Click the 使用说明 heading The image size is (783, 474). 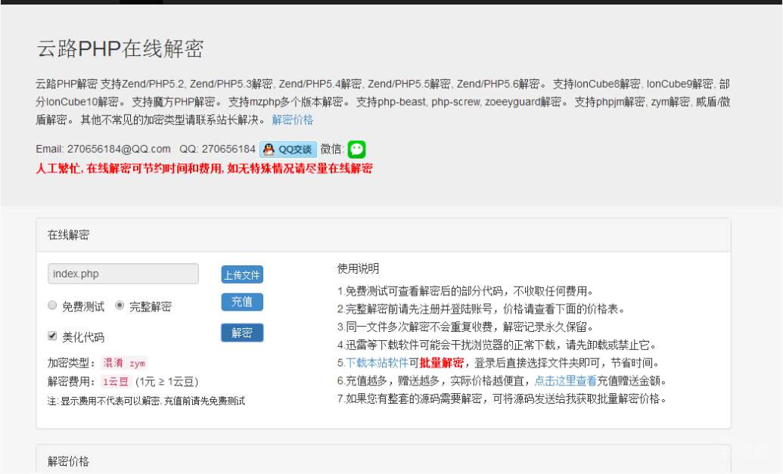[358, 269]
